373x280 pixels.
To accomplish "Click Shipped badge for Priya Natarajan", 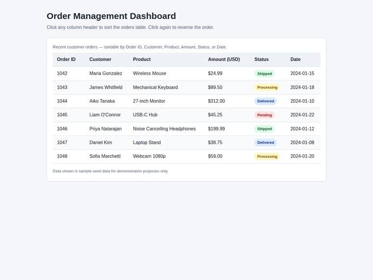I will point(265,129).
